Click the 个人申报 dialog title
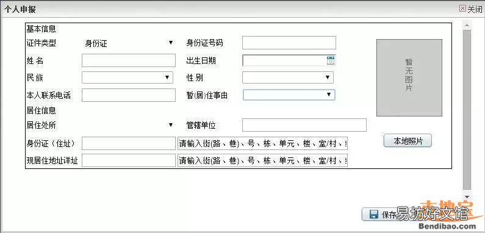The height and width of the screenshot is (233, 485). (x=20, y=9)
